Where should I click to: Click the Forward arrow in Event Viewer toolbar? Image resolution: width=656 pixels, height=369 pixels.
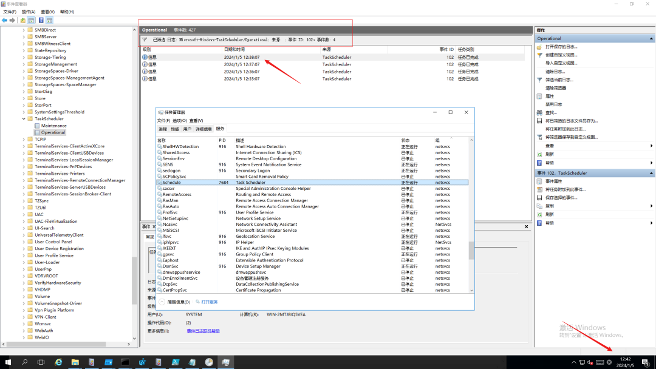(13, 20)
